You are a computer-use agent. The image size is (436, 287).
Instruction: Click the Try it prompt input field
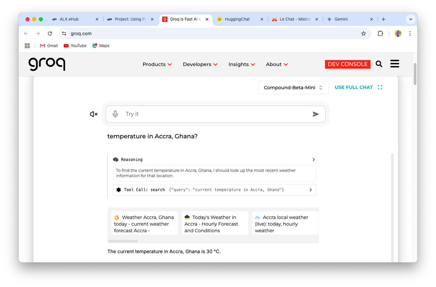[216, 114]
